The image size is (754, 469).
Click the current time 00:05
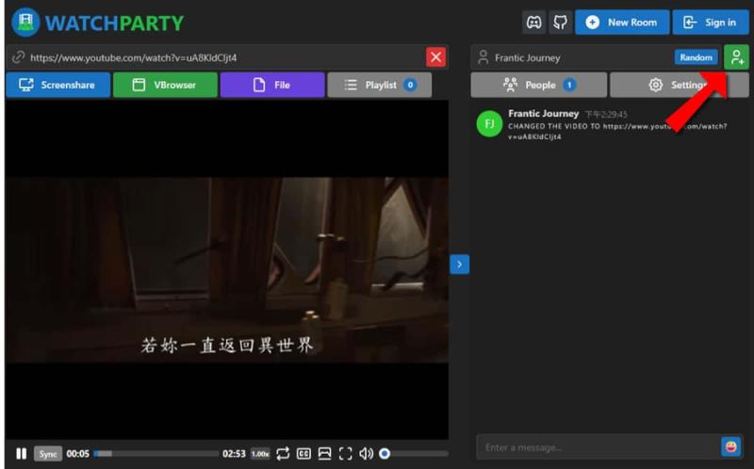78,454
